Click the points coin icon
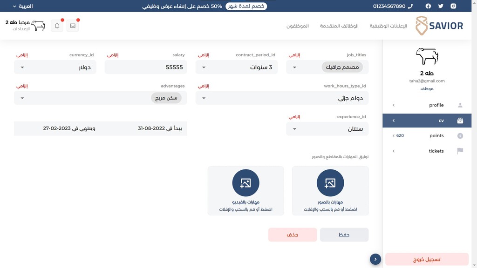477x268 pixels. click(x=460, y=136)
